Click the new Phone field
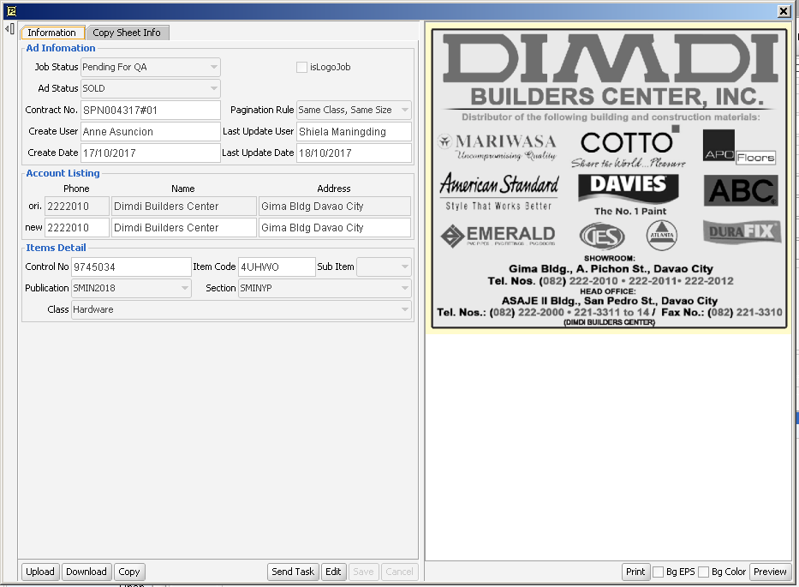799x587 pixels. pyautogui.click(x=77, y=227)
